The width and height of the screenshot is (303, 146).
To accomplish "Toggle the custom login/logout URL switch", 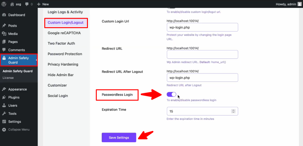I will tap(171, 8).
